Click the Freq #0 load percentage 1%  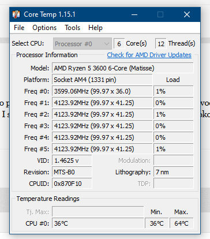pos(174,91)
